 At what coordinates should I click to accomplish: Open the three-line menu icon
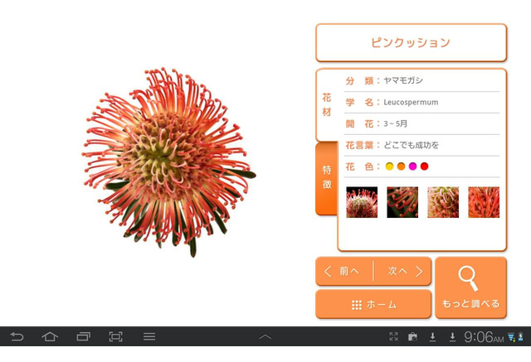149,336
